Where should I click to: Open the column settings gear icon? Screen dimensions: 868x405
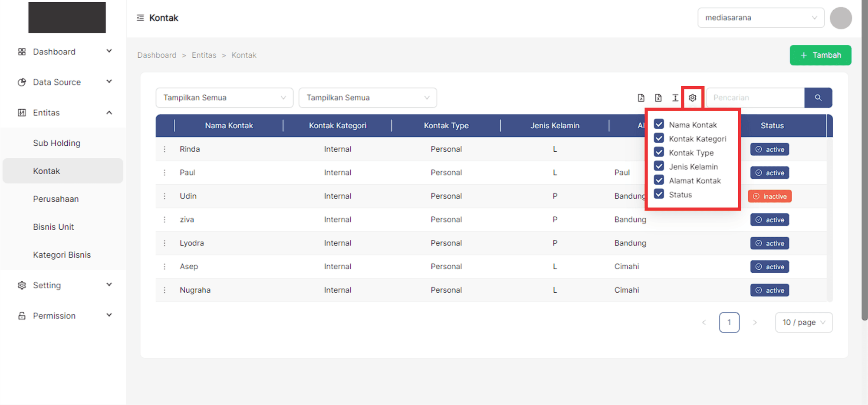(692, 98)
